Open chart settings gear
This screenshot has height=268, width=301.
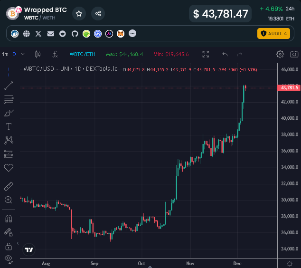pyautogui.click(x=280, y=54)
